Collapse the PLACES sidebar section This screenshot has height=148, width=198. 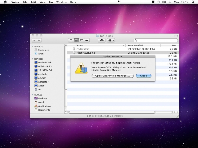(x=32, y=95)
